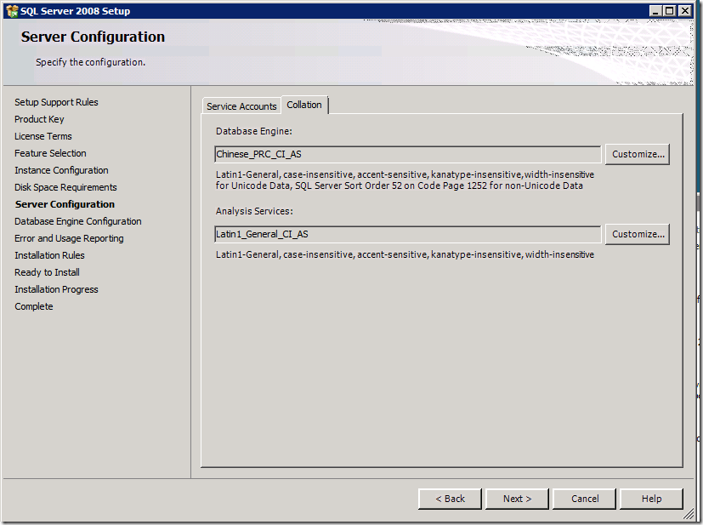Viewport: 703px width, 525px height.
Task: Click the Chinese_PRC_CI_AS collation field
Action: pyautogui.click(x=407, y=154)
